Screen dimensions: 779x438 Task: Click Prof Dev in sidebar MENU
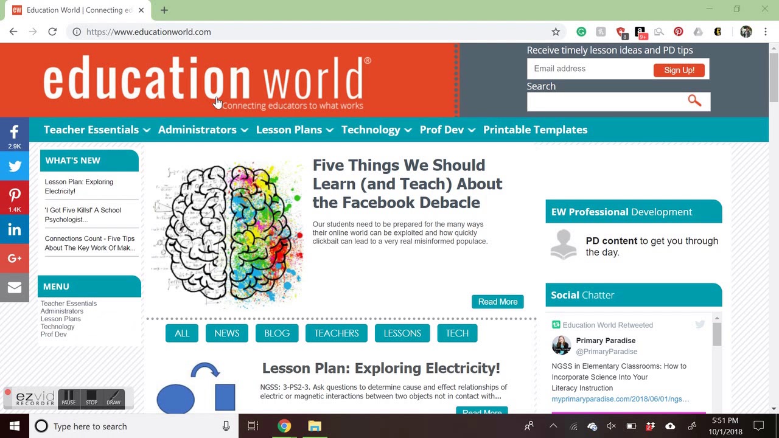(x=54, y=335)
